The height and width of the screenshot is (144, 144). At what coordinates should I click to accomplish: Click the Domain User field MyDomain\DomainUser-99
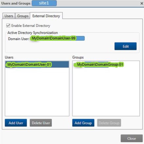57,38
